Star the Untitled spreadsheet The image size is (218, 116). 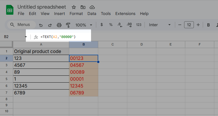[74, 7]
